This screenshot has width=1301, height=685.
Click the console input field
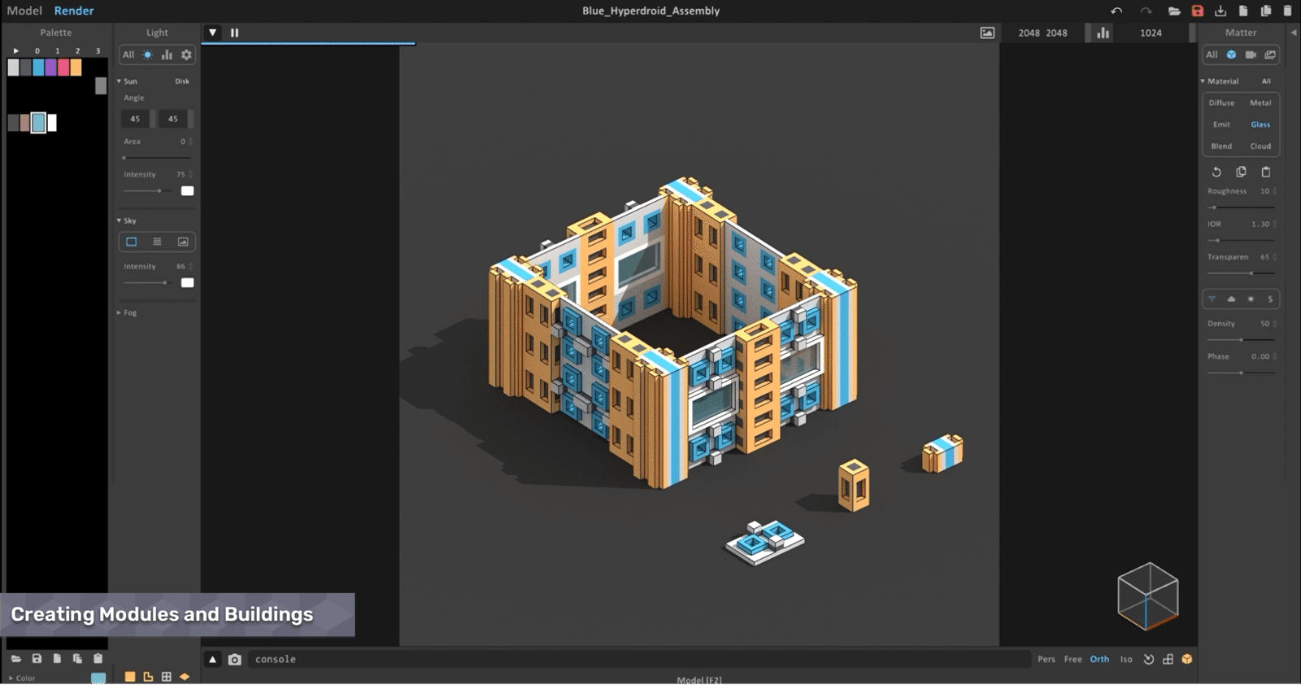point(638,659)
